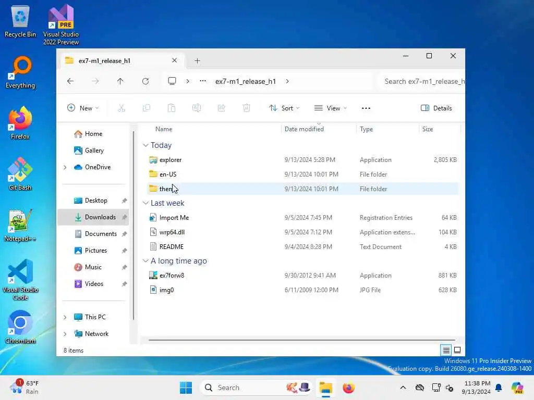Toggle the Details pane
534x400 pixels.
(x=436, y=108)
